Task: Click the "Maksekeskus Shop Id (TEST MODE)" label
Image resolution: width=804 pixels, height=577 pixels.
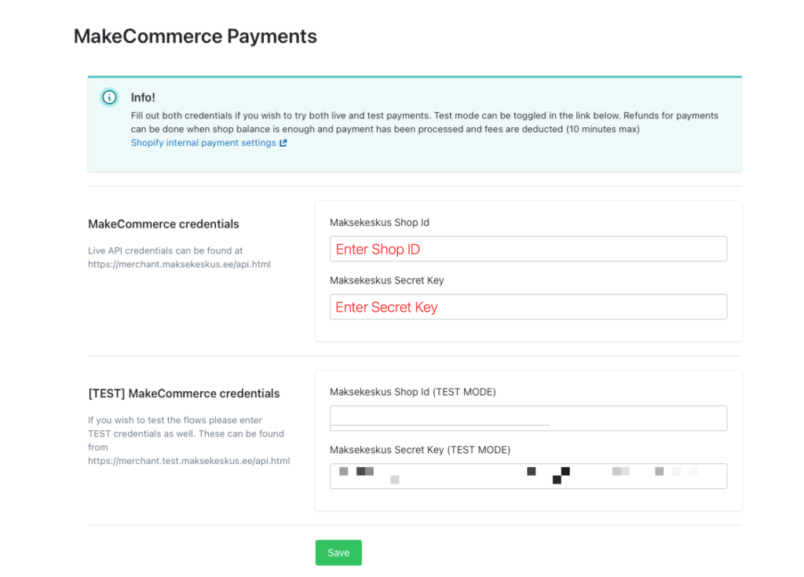Action: pos(412,392)
